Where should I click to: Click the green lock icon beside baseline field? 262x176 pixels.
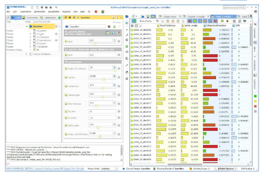tap(114, 27)
